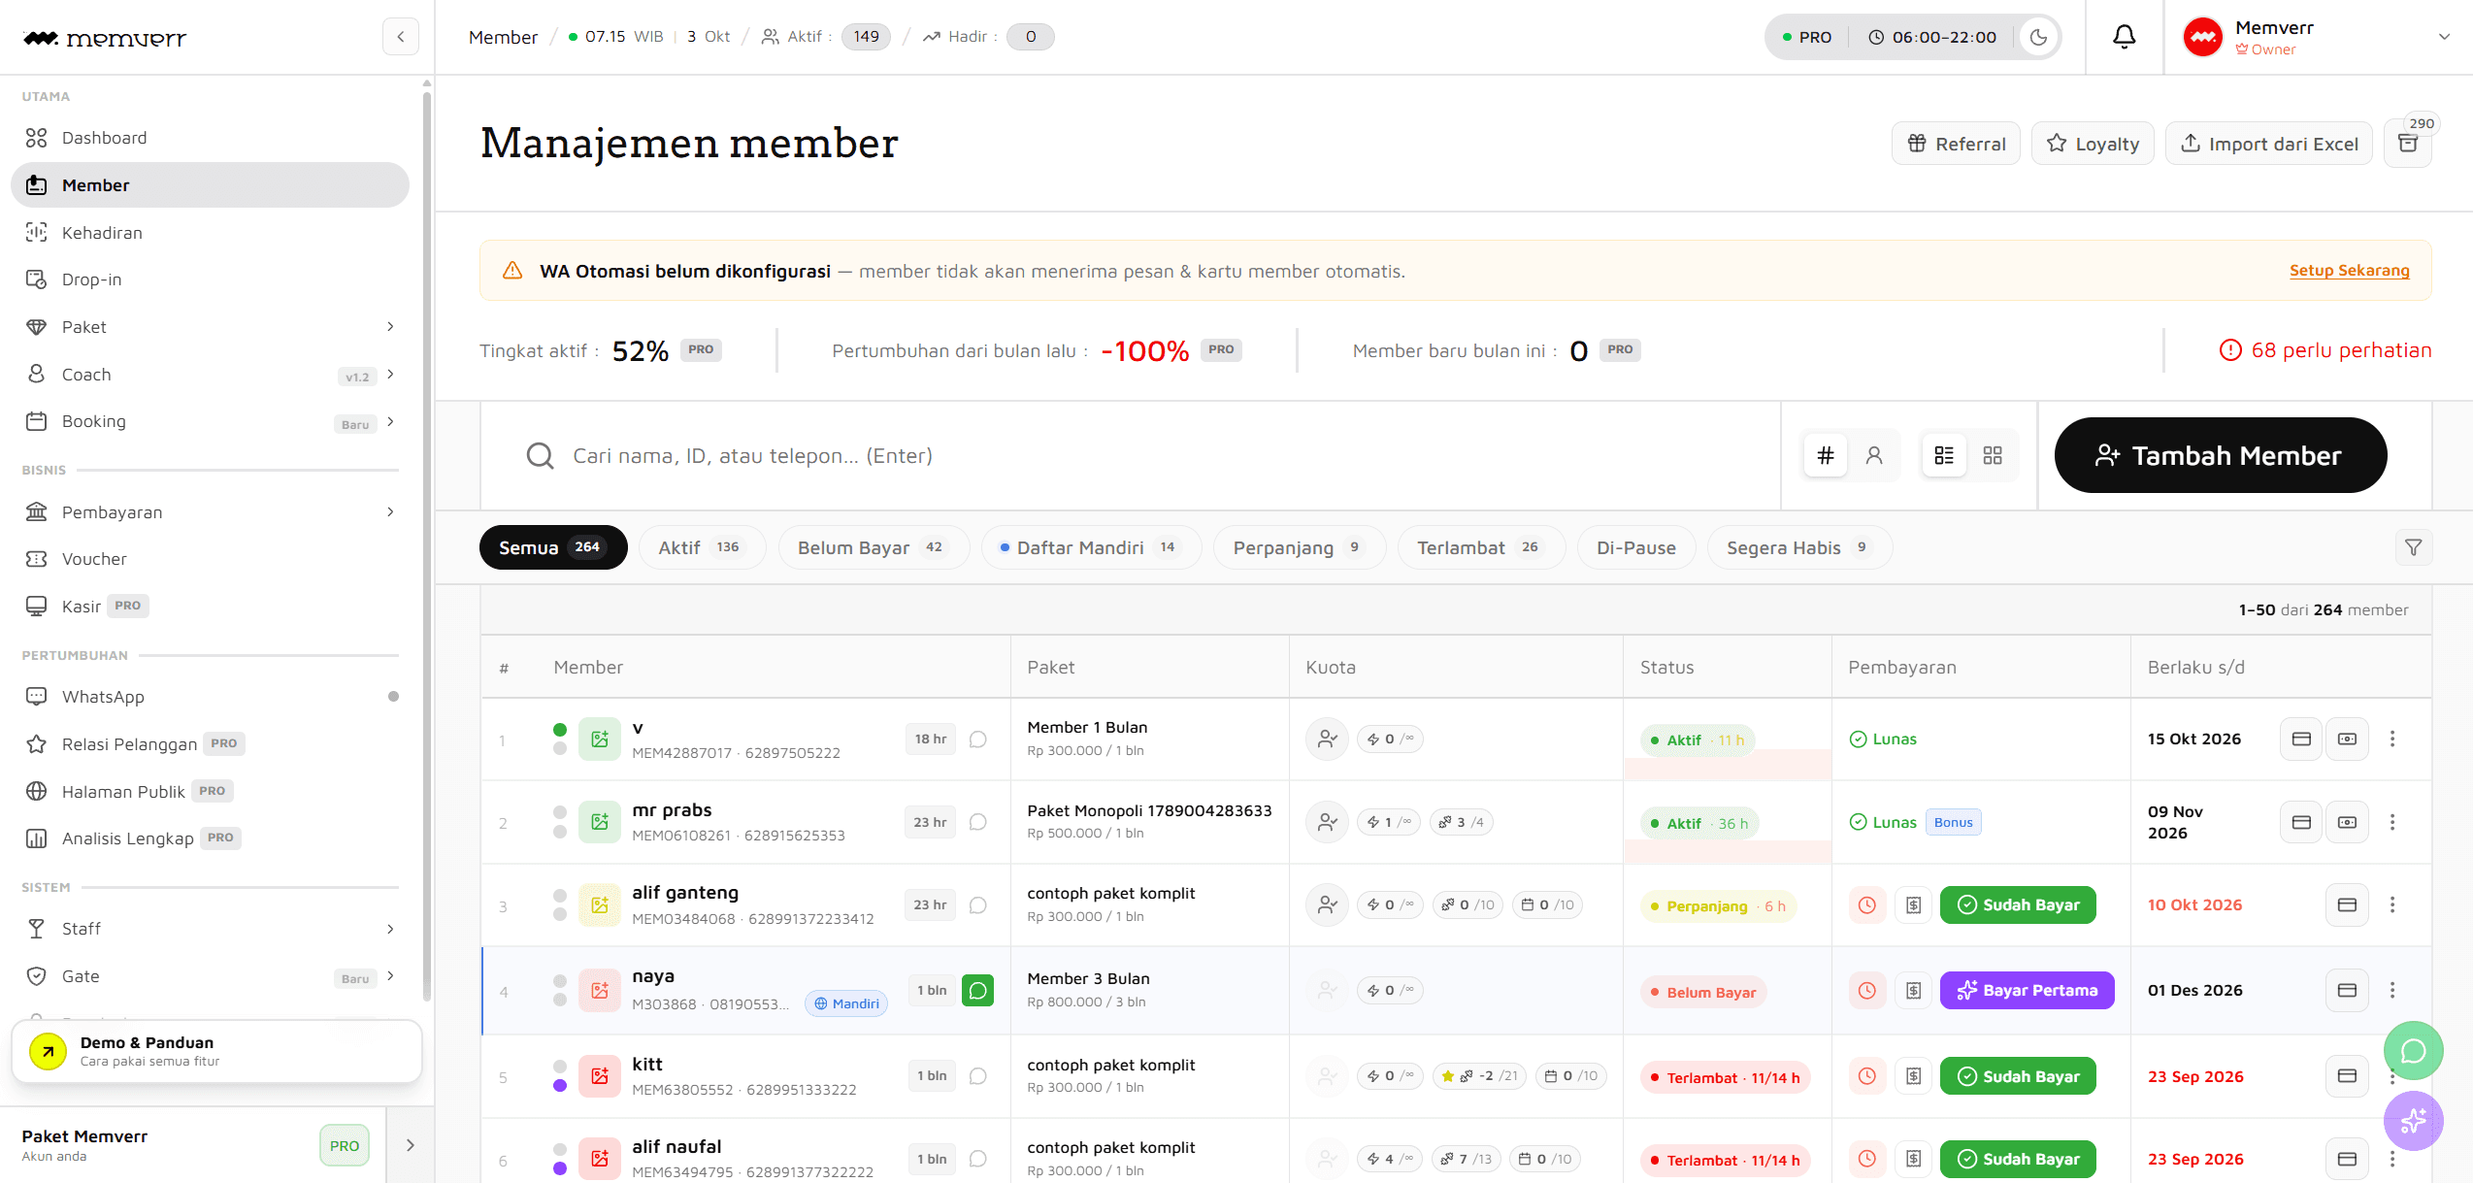Open Kehadiran in the sidebar
The width and height of the screenshot is (2473, 1183).
point(210,233)
